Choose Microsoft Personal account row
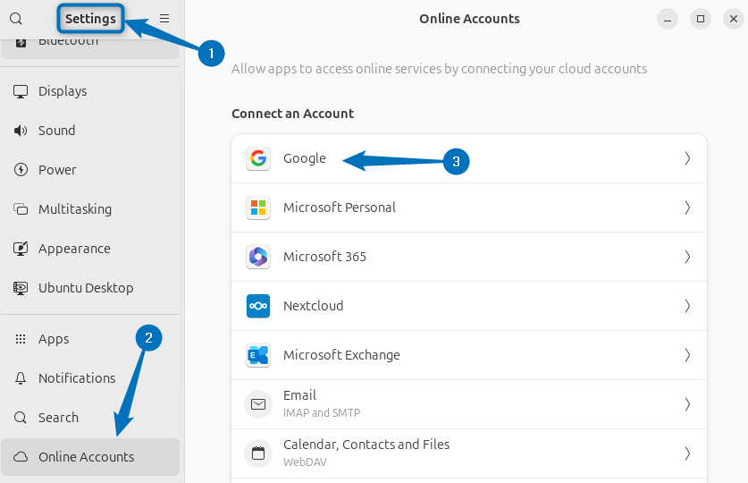 pos(469,208)
